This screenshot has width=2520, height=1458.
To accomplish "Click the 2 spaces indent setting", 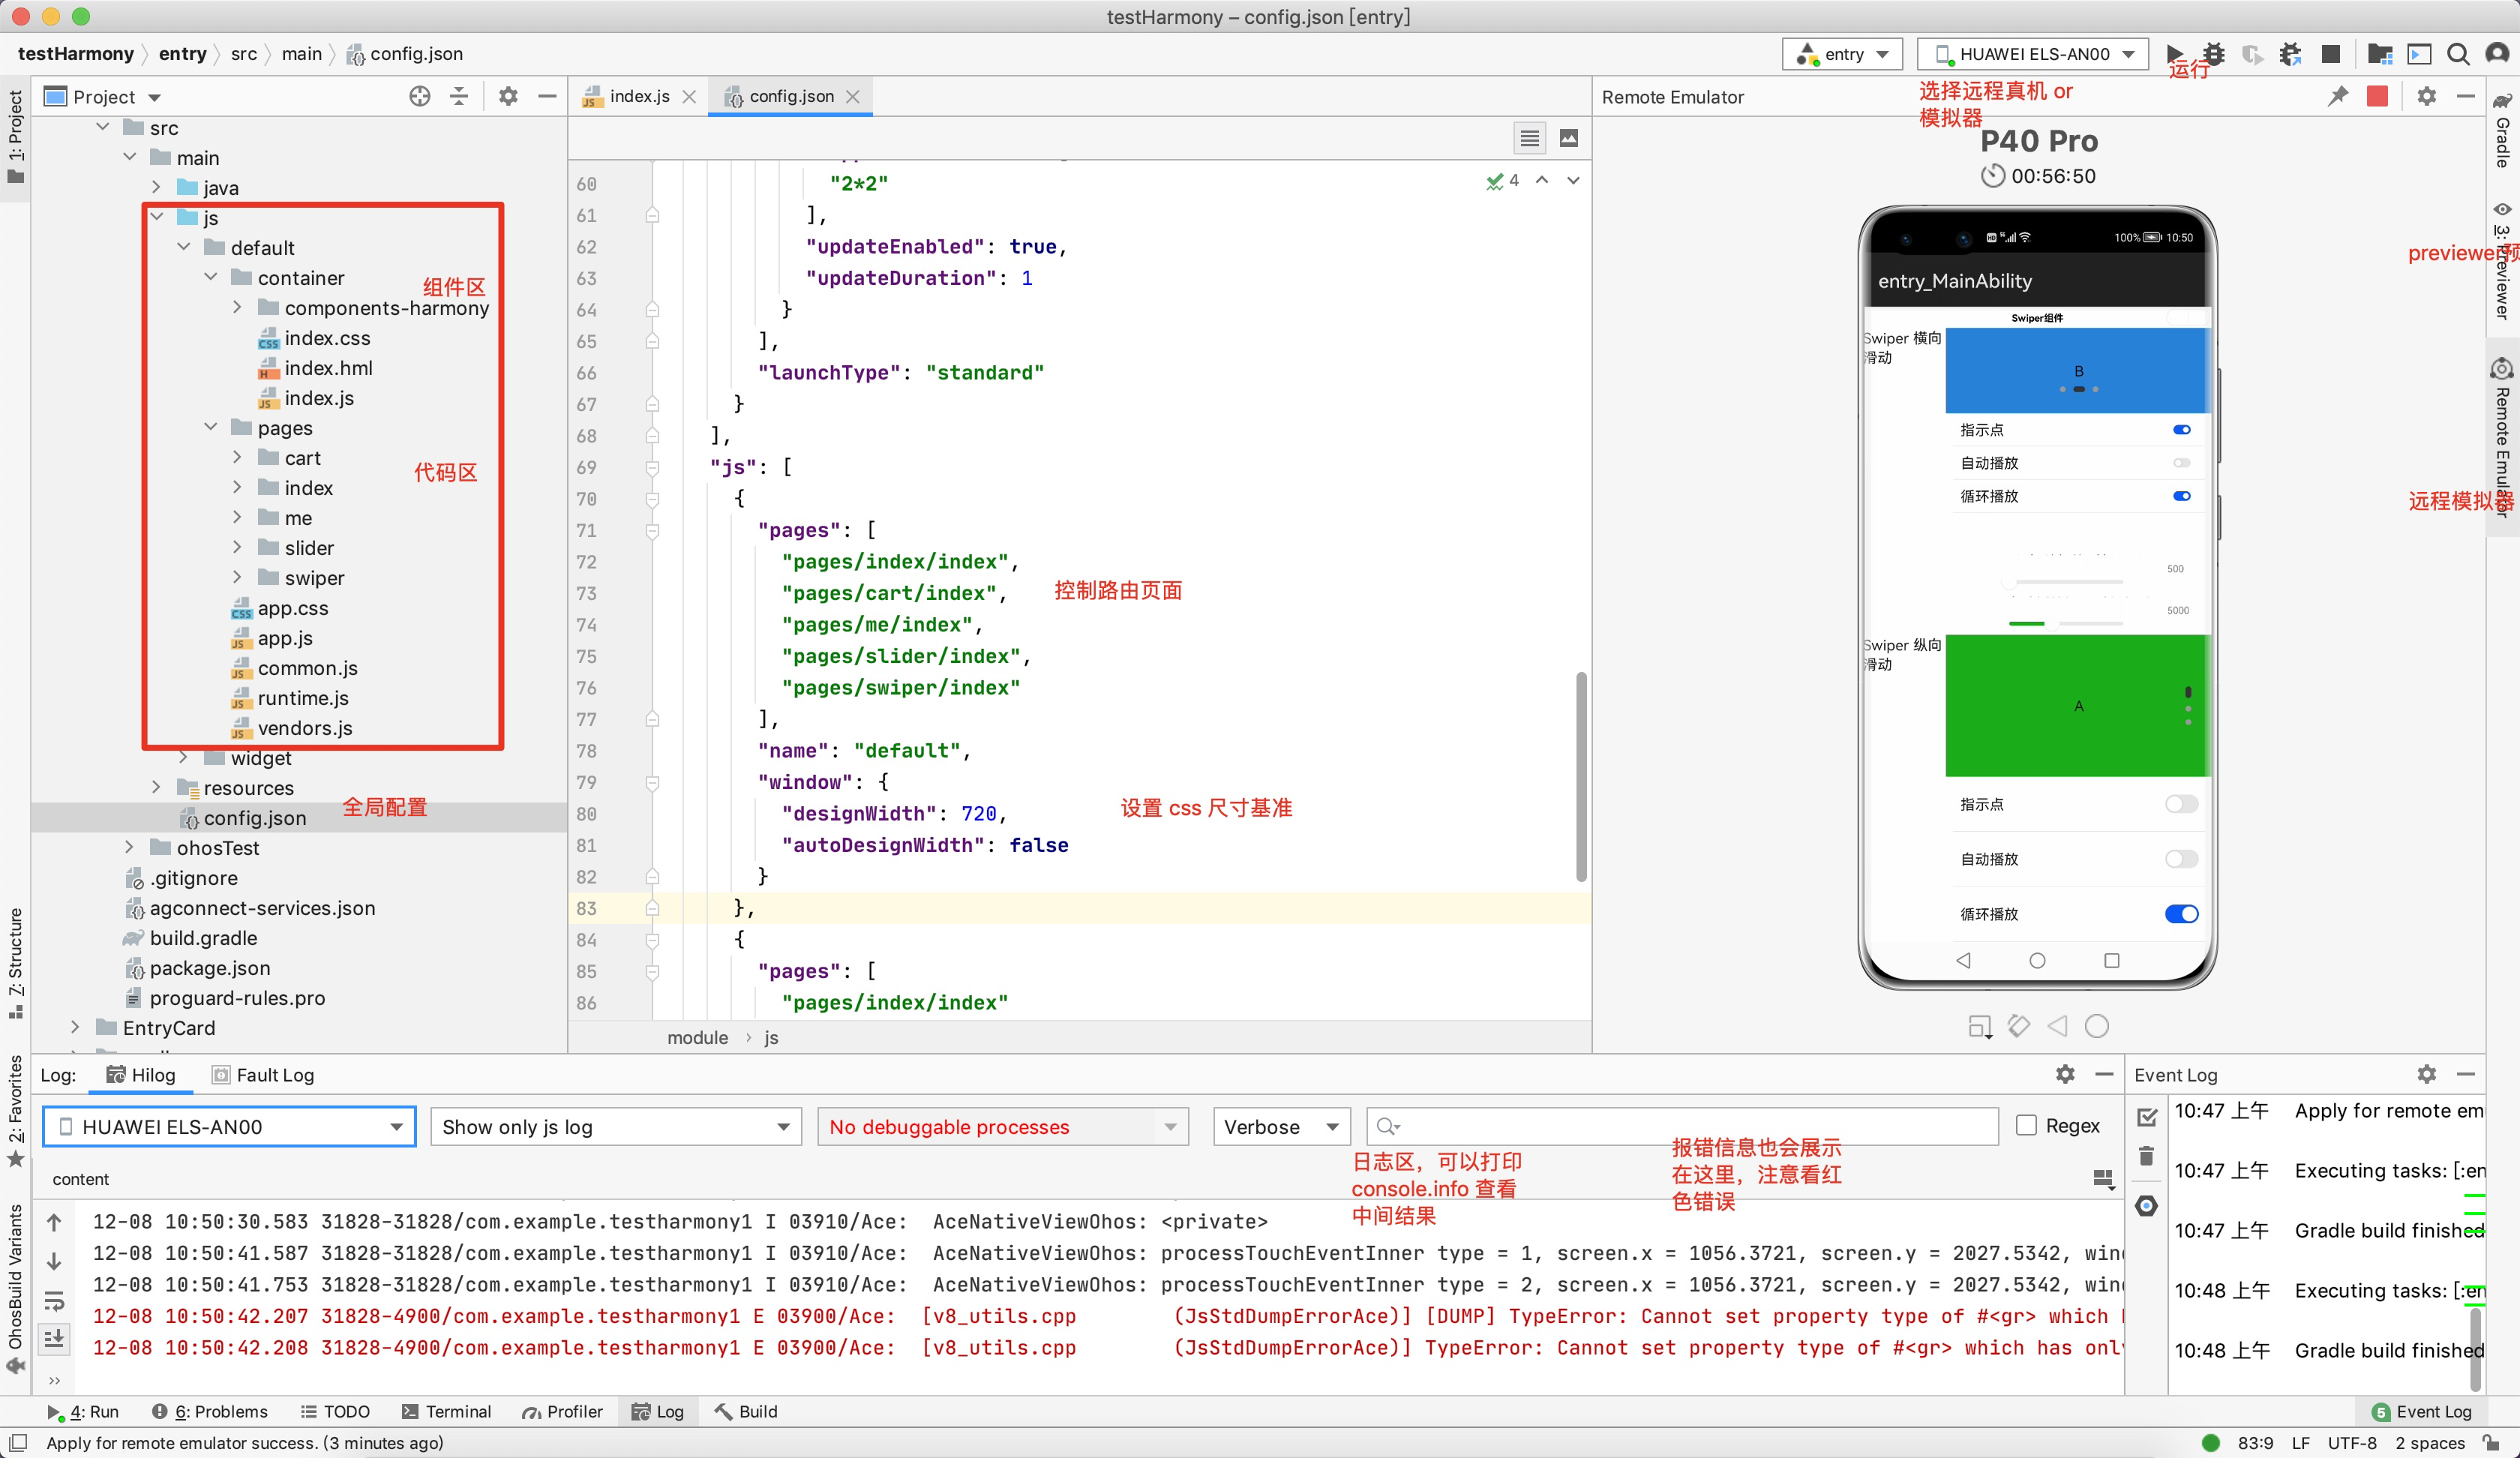I will (x=2430, y=1443).
